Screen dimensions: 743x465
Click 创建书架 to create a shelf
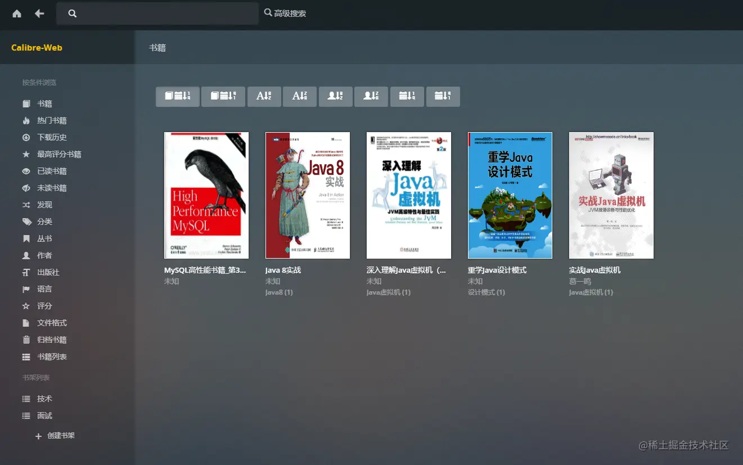pos(55,436)
